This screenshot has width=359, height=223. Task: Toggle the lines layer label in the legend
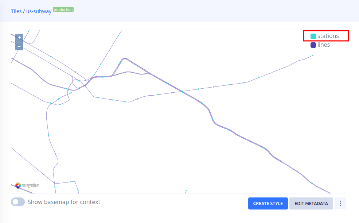(324, 45)
